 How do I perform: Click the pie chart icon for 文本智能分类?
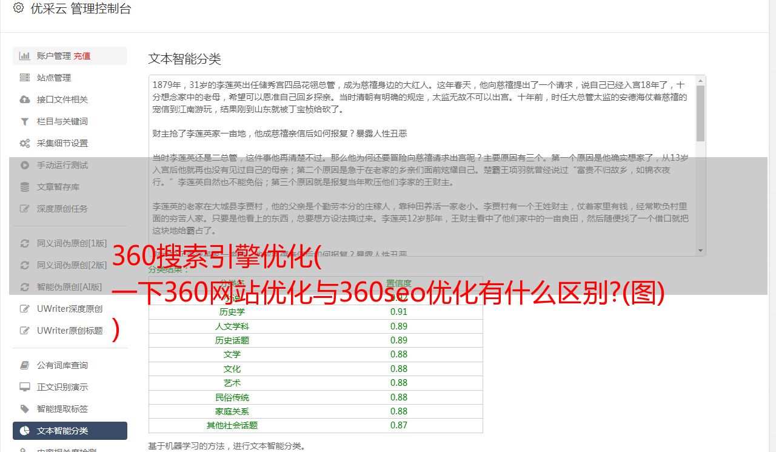click(x=25, y=431)
